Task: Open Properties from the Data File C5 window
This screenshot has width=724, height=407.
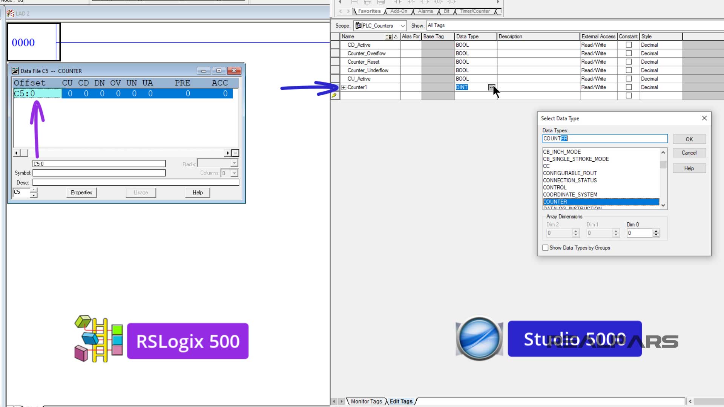Action: [81, 192]
